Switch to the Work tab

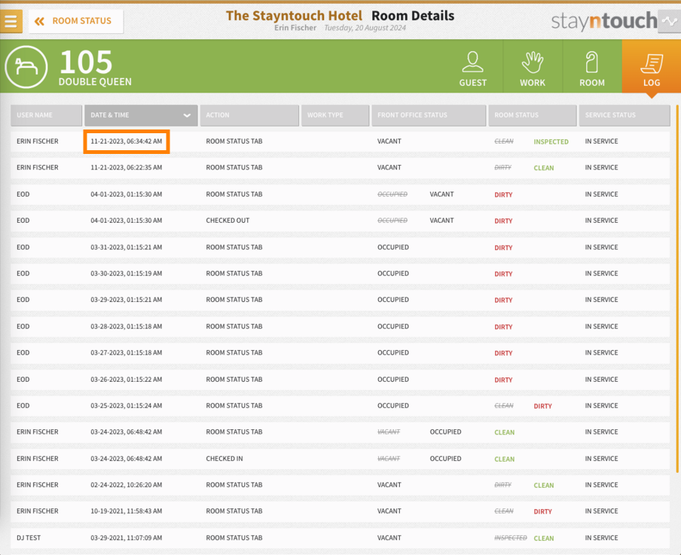pos(532,68)
